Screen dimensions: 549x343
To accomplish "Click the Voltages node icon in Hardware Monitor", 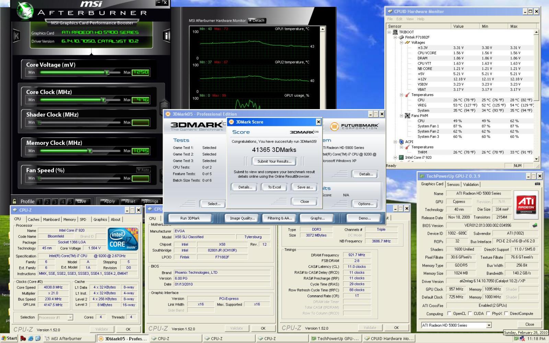I will (x=407, y=43).
